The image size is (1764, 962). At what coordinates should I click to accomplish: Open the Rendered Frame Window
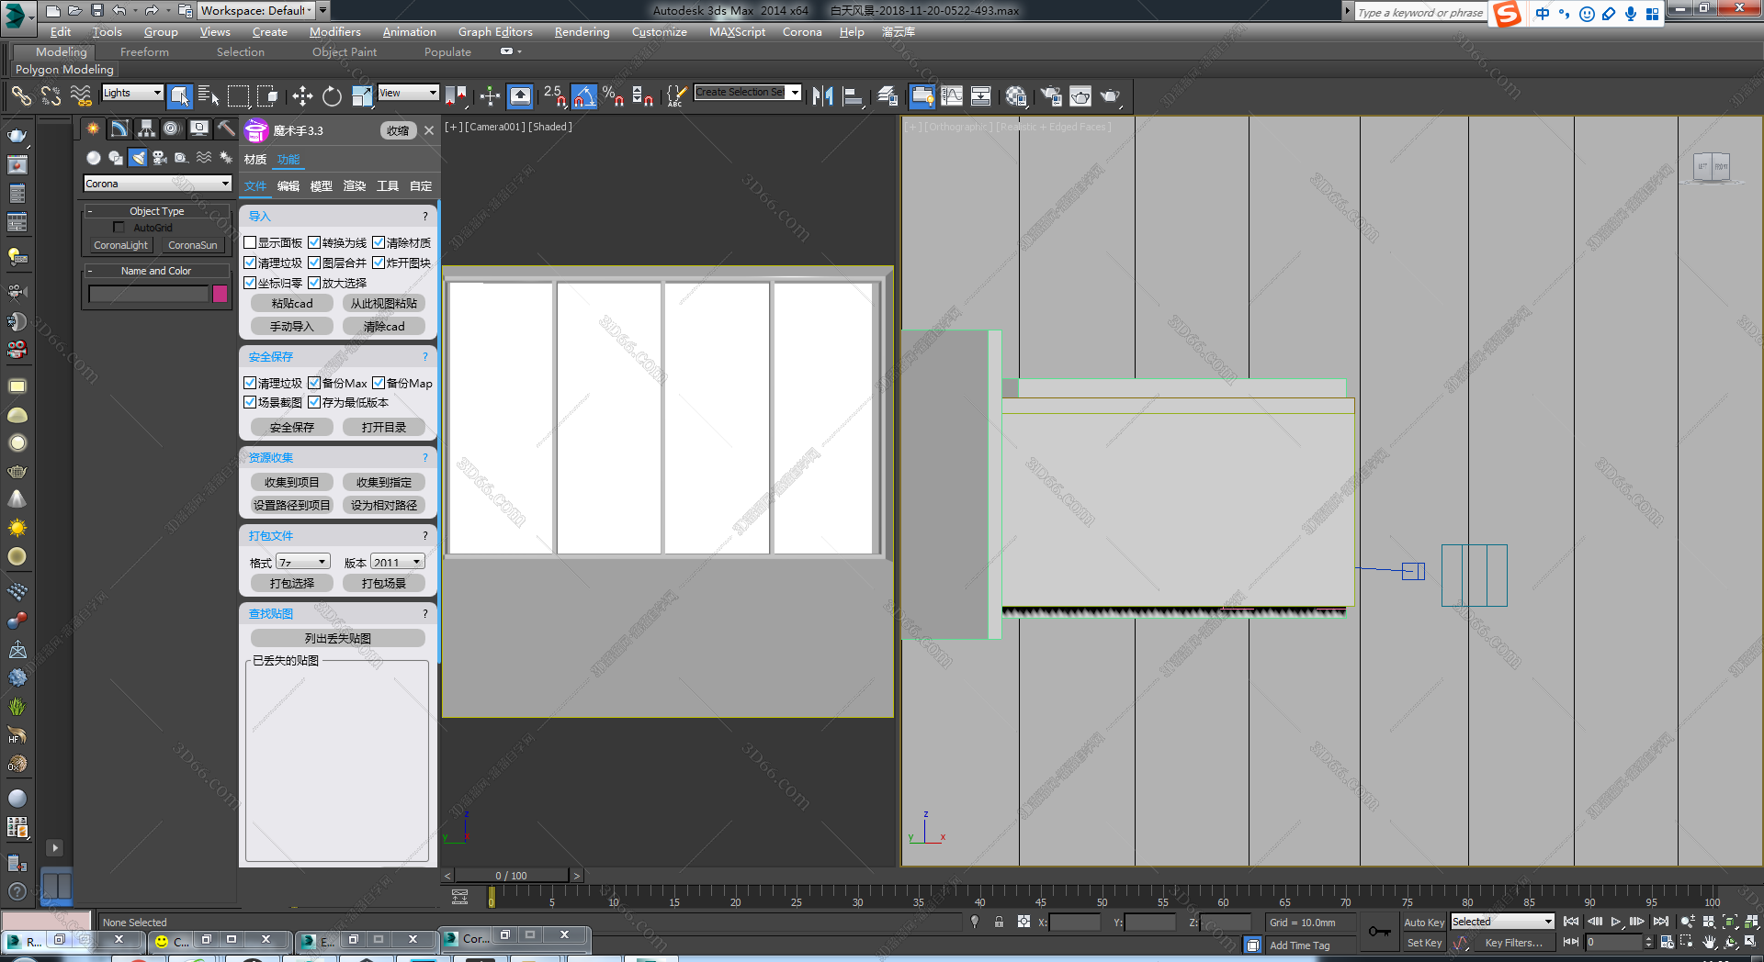point(1080,95)
